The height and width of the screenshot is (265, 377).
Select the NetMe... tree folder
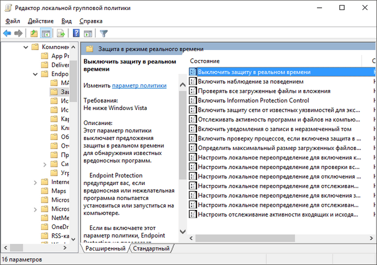[55, 218]
